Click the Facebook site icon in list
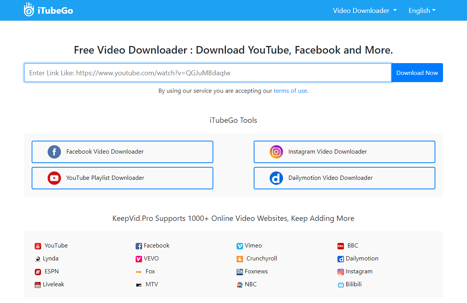 click(139, 246)
